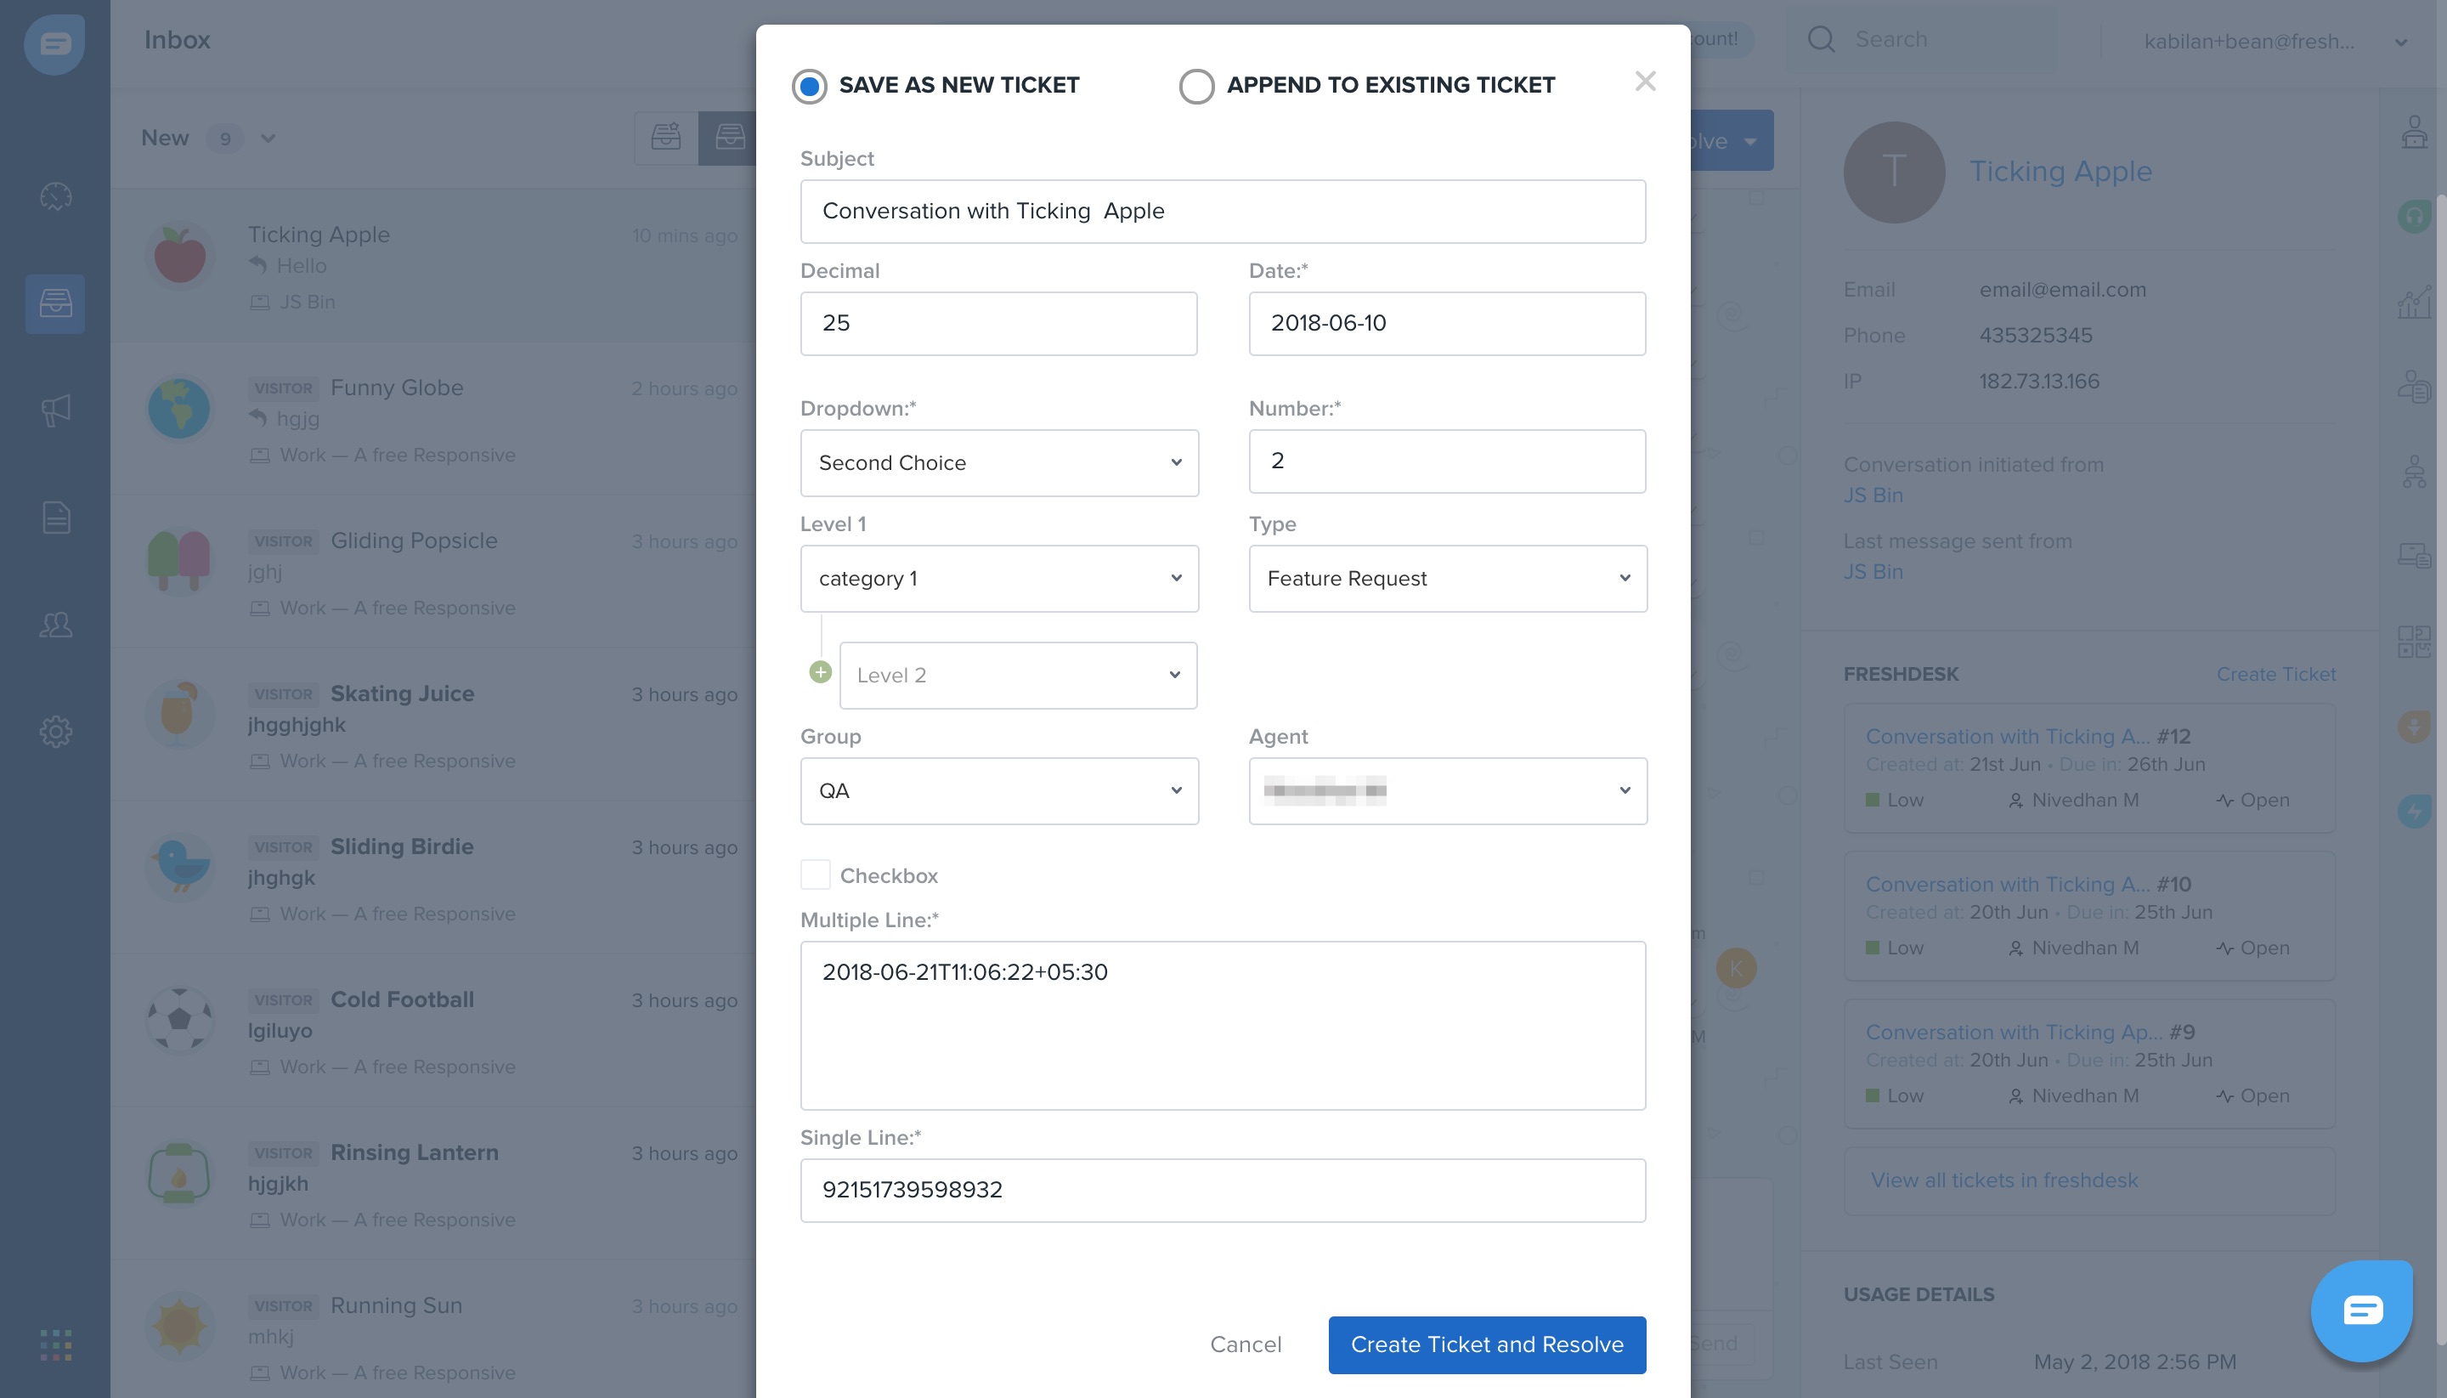2447x1398 pixels.
Task: Tick the Checkbox field
Action: pos(815,874)
